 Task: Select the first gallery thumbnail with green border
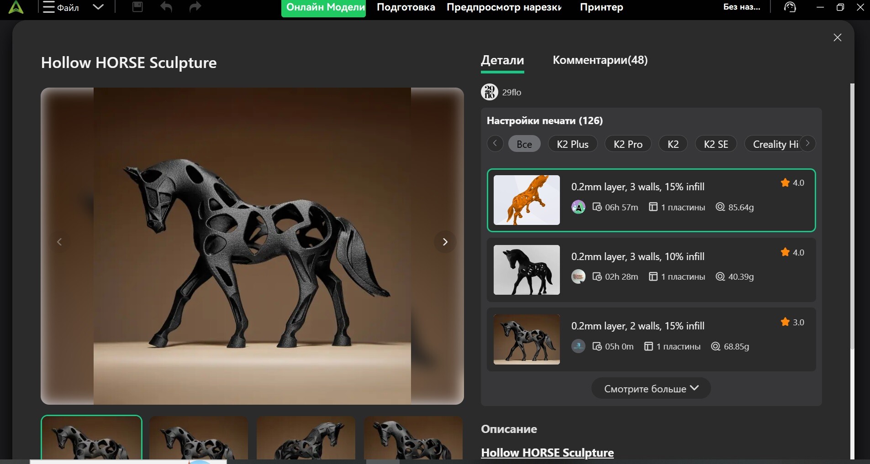click(91, 438)
